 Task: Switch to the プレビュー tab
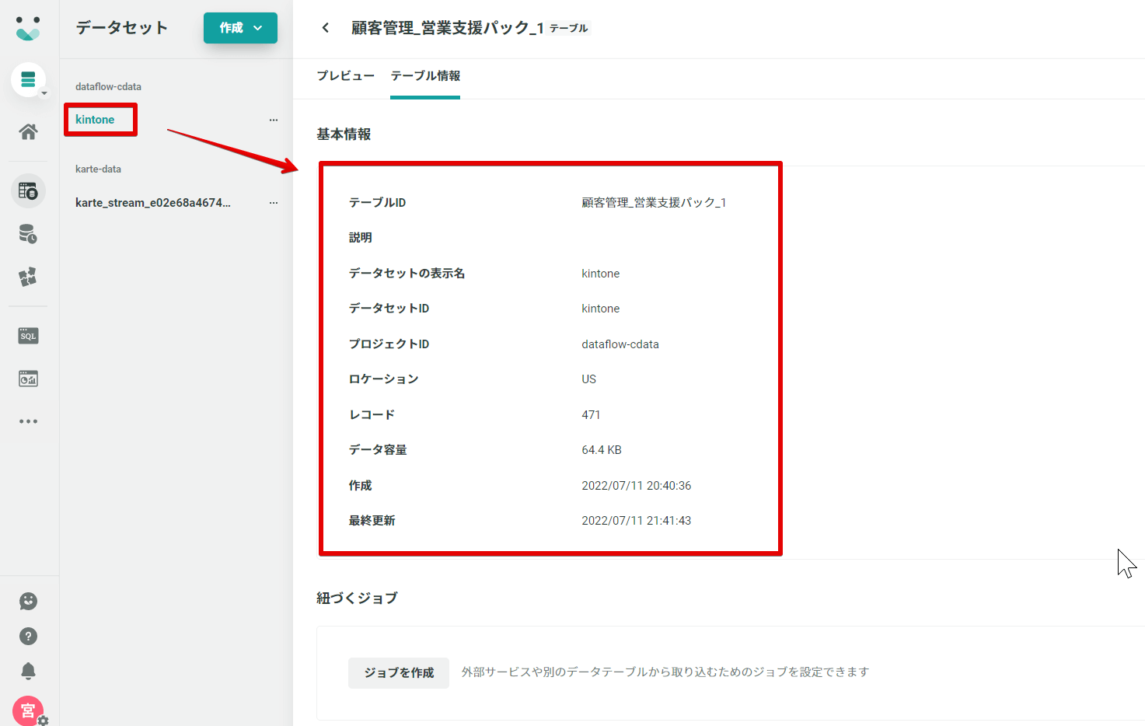[345, 76]
